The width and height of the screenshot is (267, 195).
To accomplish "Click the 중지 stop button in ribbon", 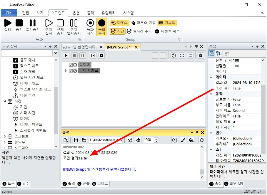I will pos(19,25).
